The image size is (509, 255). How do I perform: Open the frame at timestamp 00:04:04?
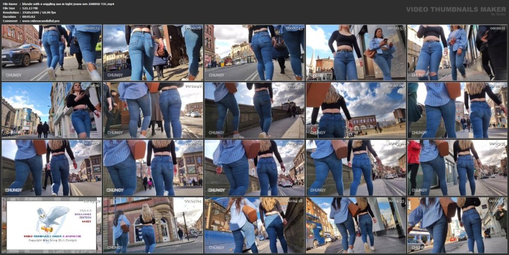point(153,225)
